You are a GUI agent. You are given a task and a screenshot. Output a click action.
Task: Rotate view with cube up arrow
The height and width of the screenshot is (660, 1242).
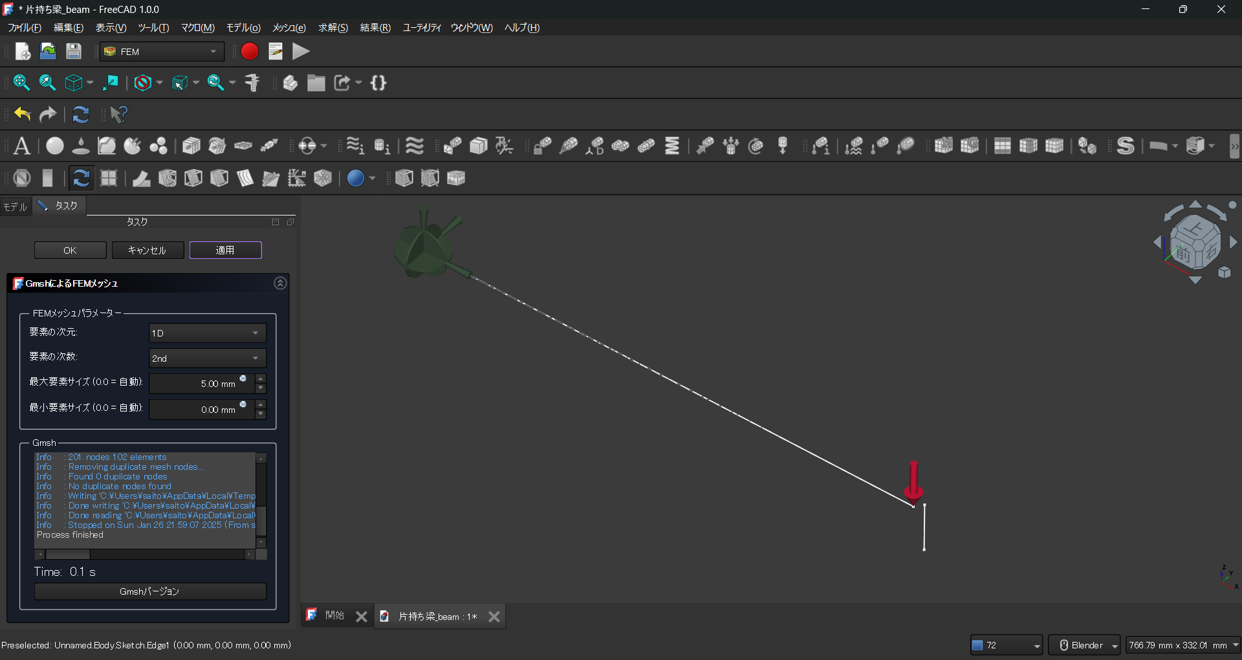click(x=1195, y=204)
